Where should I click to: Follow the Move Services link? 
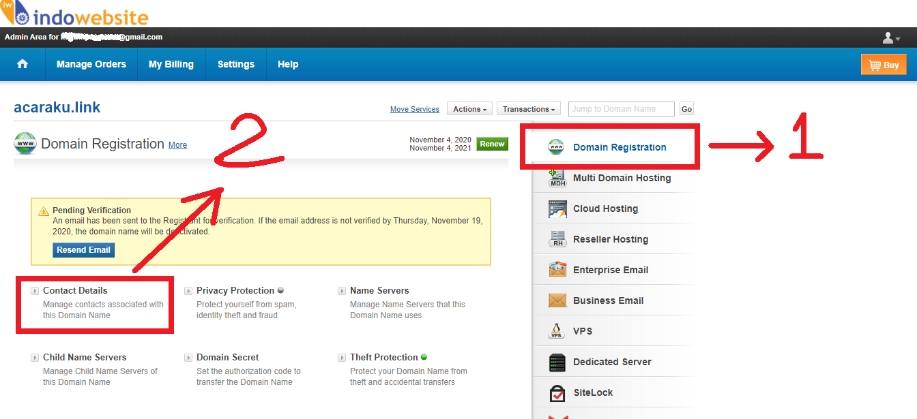[415, 109]
